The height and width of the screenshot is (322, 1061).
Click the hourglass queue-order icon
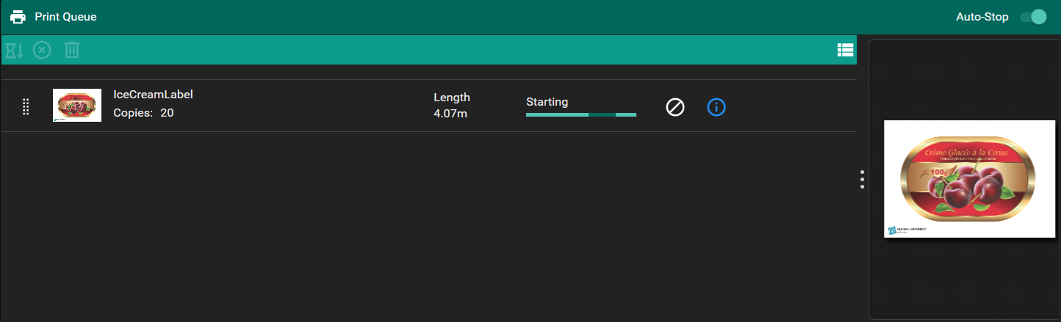pyautogui.click(x=15, y=50)
